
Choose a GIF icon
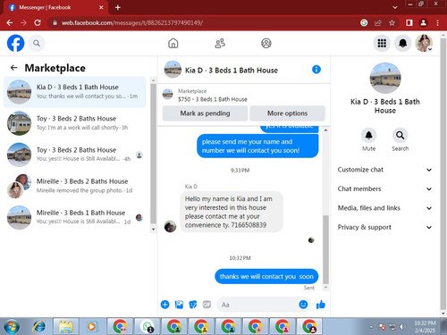pos(207,305)
